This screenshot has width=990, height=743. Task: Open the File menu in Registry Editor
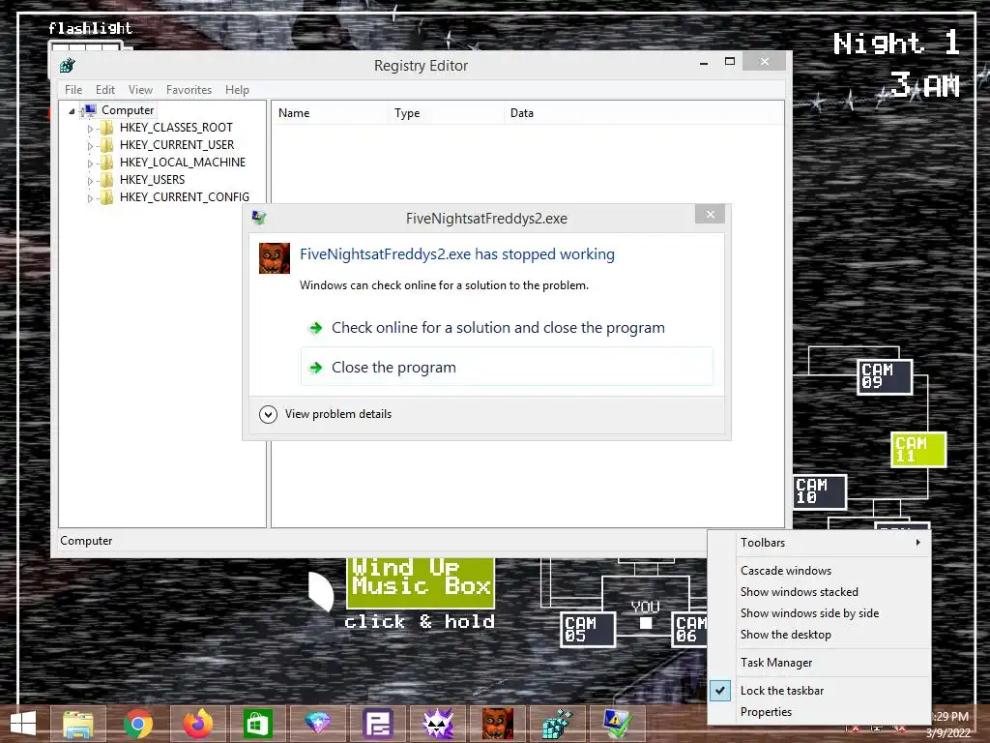[x=73, y=90]
